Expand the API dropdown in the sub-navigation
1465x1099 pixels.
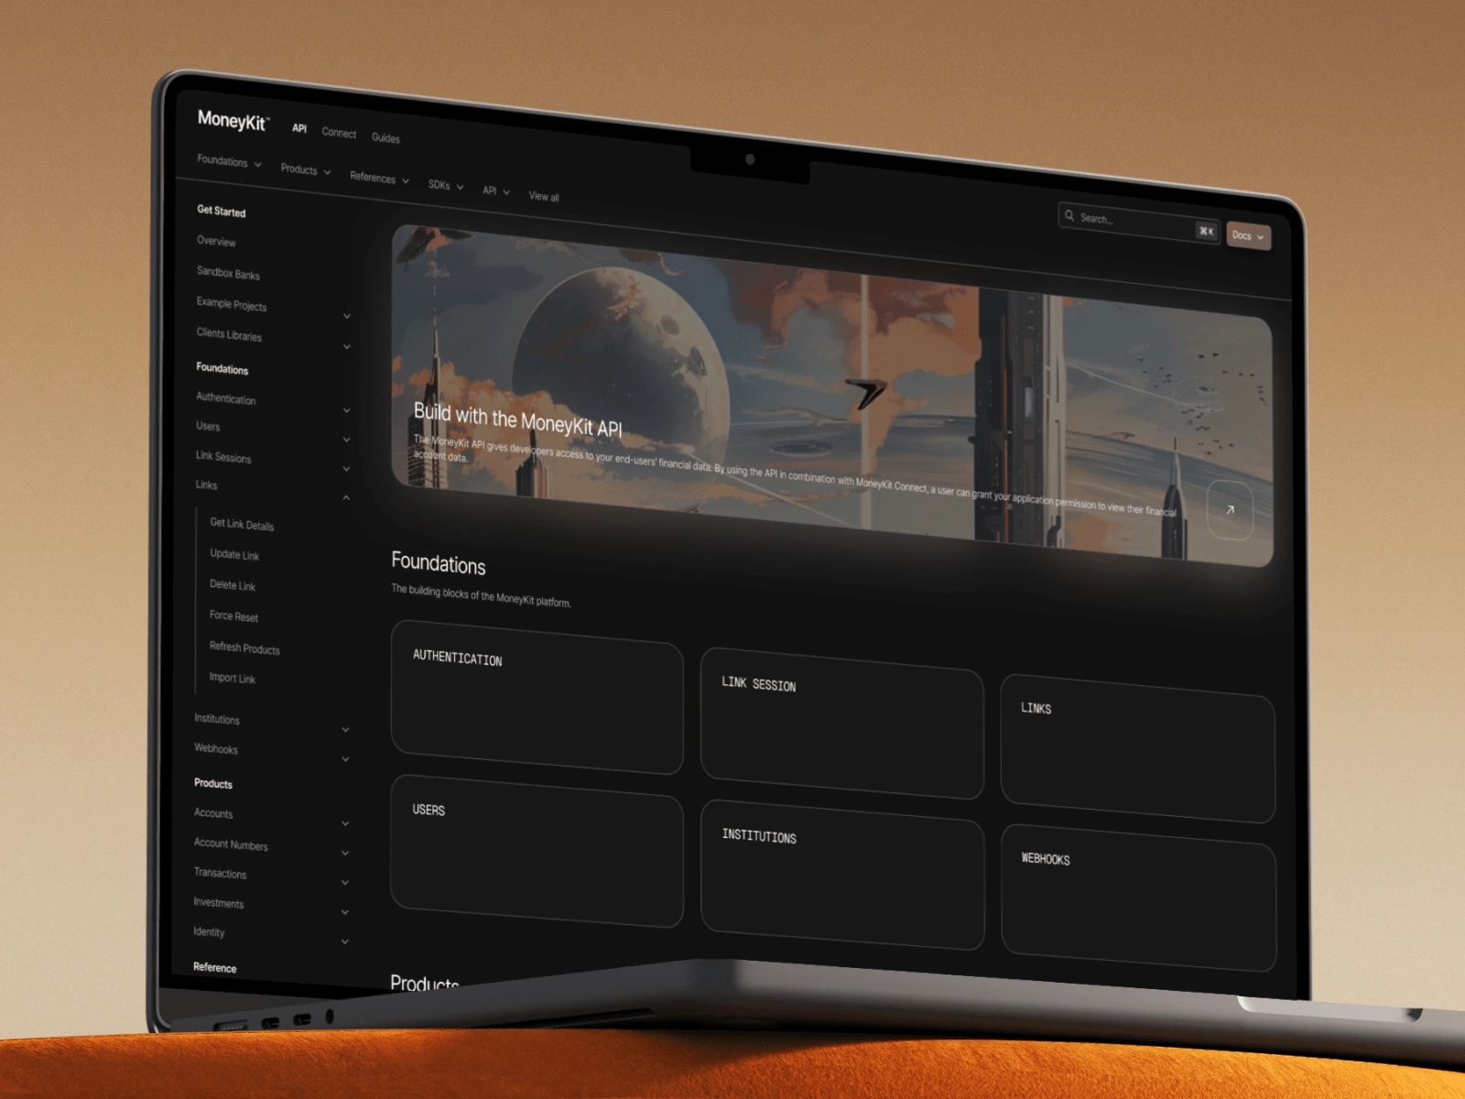(x=496, y=191)
